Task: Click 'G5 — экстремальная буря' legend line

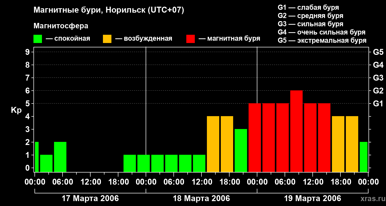Action: (322, 41)
